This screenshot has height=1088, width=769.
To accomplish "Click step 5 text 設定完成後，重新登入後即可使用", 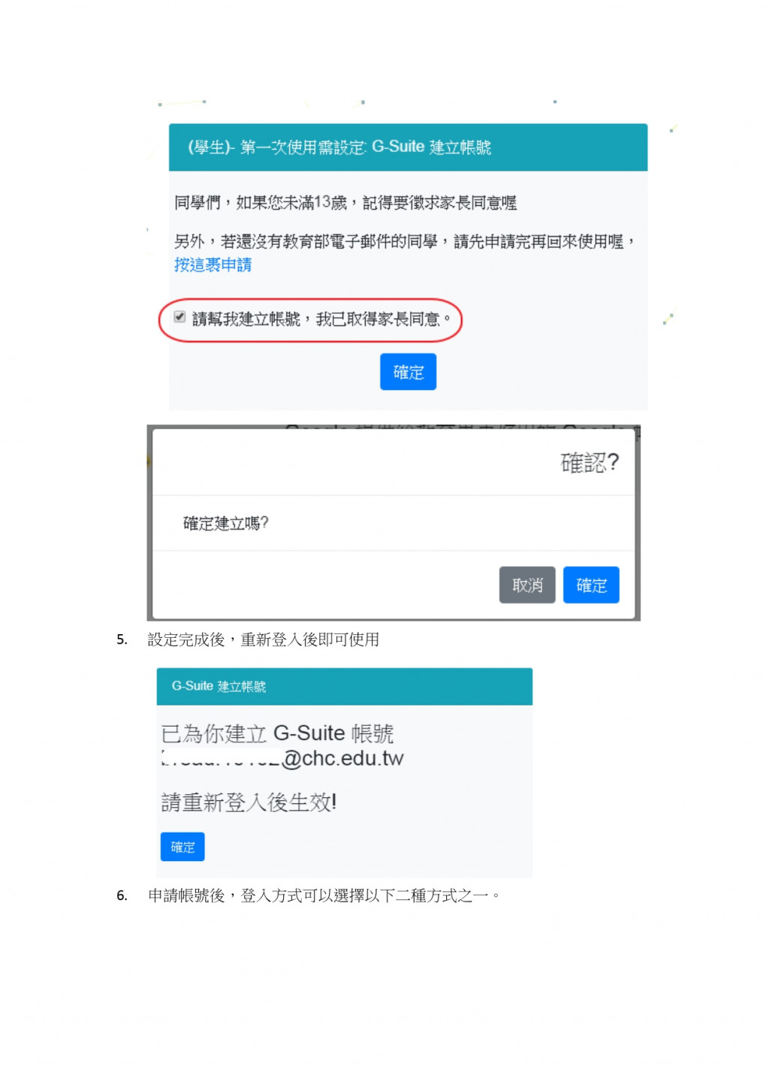I will click(x=264, y=639).
